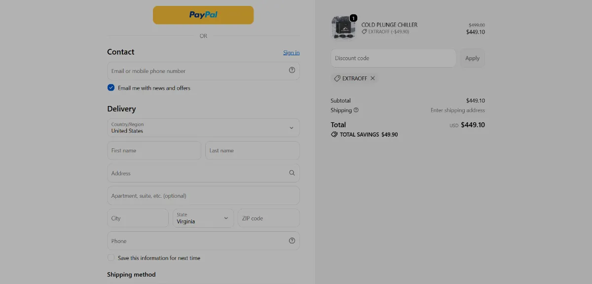
Task: Click the Enter shipping address text
Action: 458,110
